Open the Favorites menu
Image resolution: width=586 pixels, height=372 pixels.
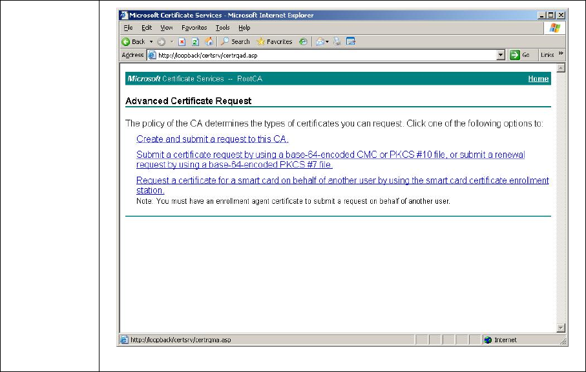tap(194, 28)
